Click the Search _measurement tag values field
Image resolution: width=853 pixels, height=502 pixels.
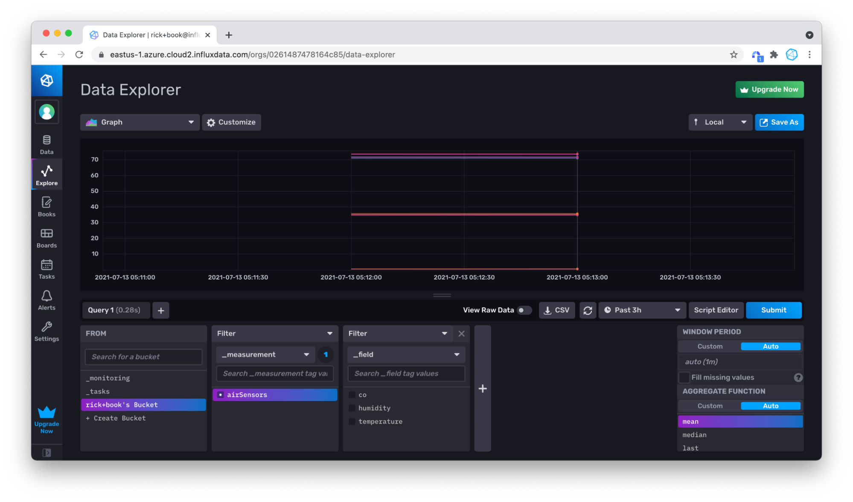point(275,373)
